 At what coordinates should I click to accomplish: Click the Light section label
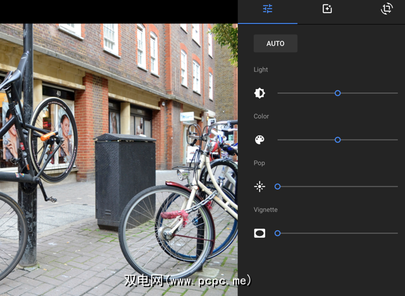(261, 70)
